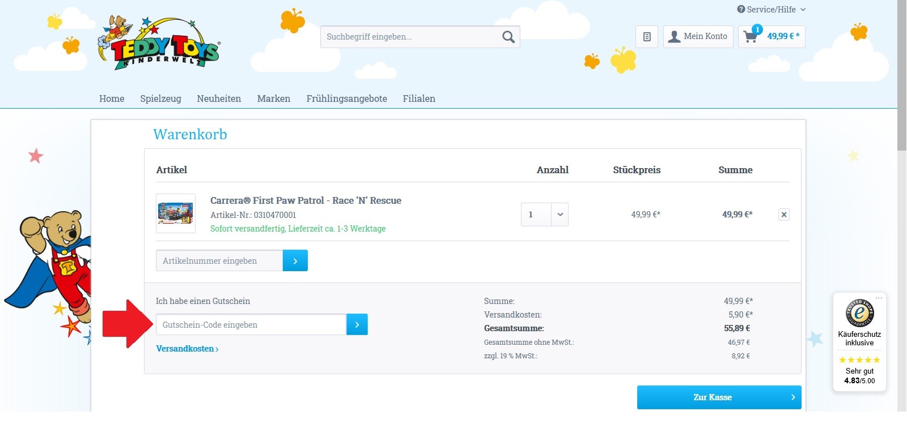Click the five star rating in Trusted Shops badge
The height and width of the screenshot is (424, 907).
(859, 360)
